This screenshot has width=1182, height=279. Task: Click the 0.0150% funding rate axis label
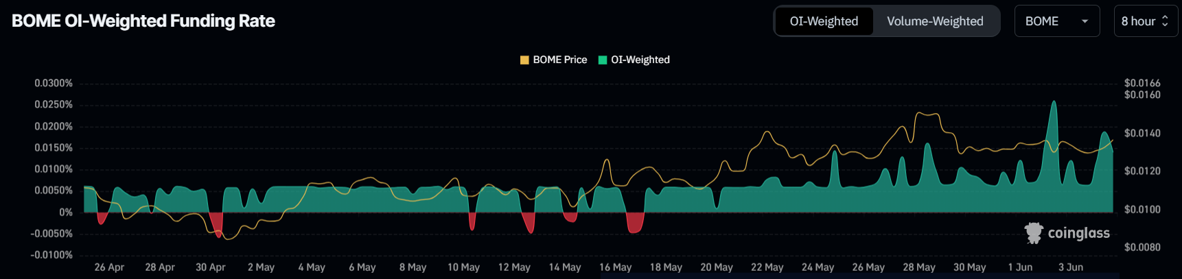point(54,147)
